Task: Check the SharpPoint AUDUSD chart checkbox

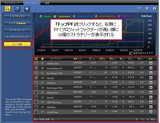Action: pos(36,92)
